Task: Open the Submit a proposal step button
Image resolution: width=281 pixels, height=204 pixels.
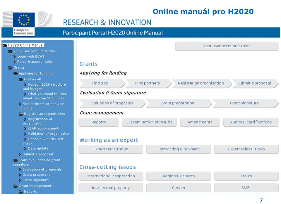Action: 255,83
